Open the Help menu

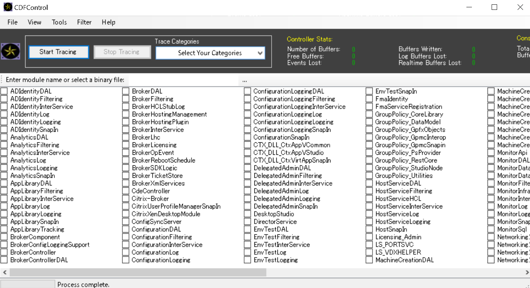tap(109, 22)
